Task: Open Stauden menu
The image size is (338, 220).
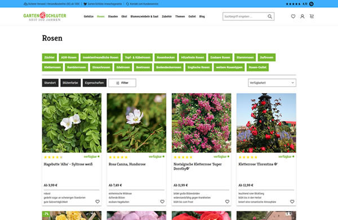Action: tap(113, 16)
